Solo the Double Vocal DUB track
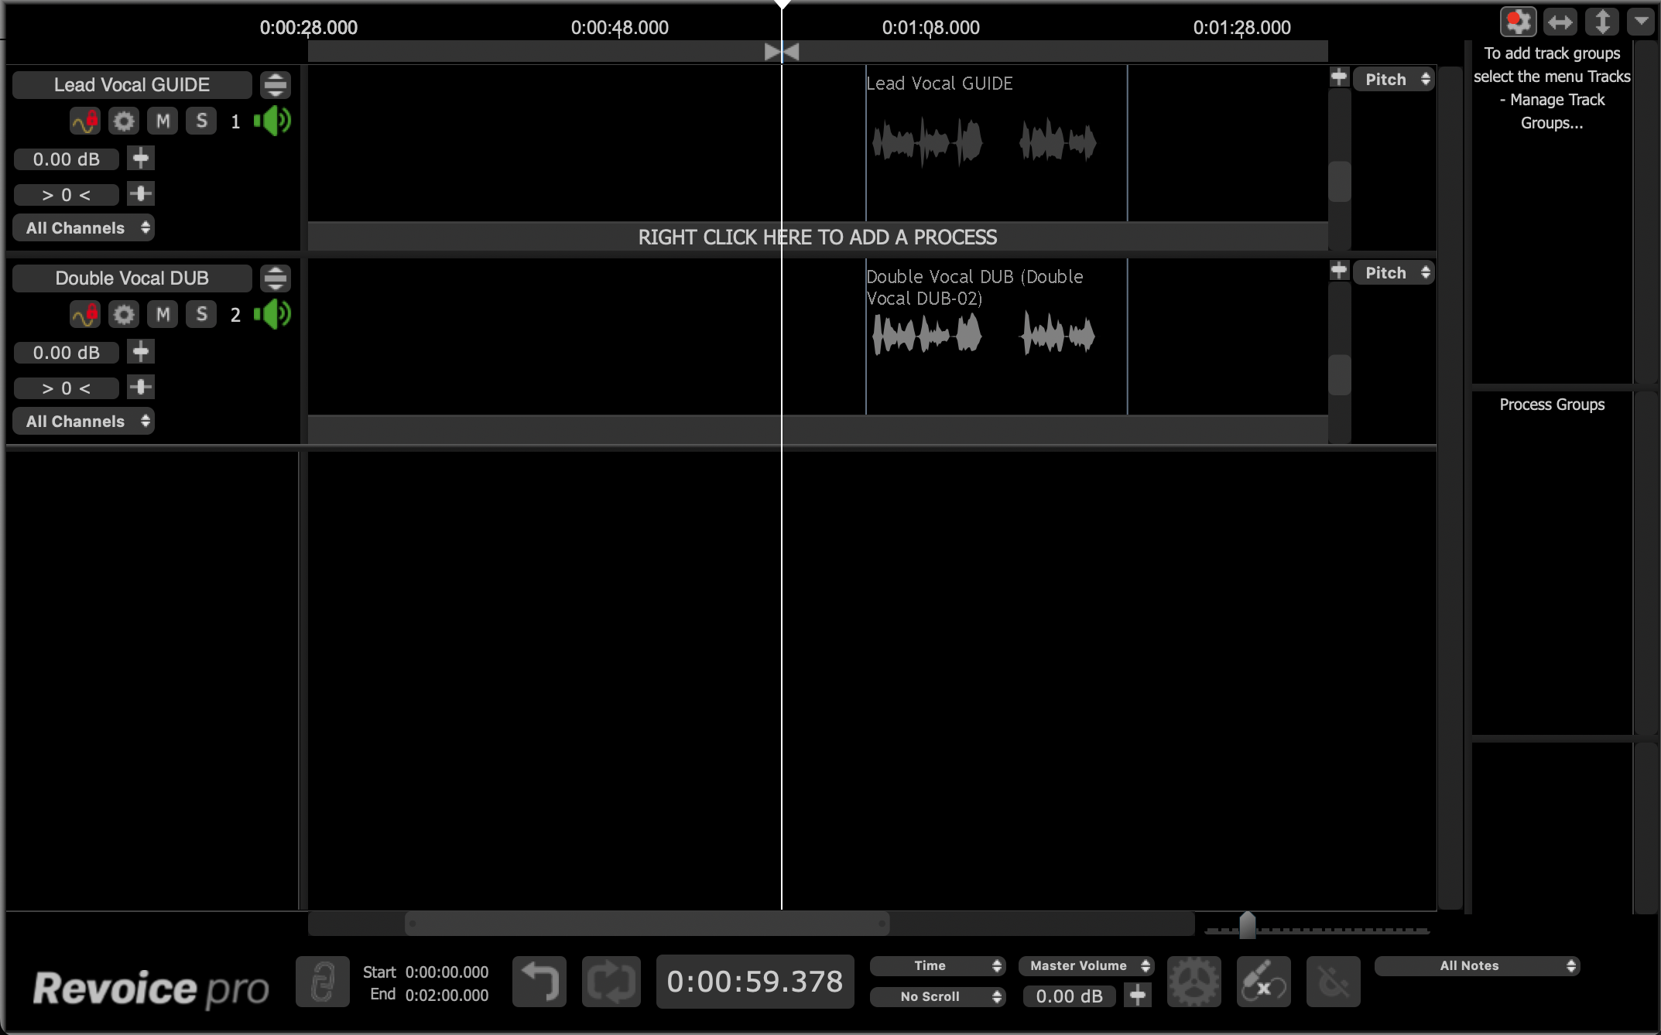The image size is (1661, 1035). 200,314
